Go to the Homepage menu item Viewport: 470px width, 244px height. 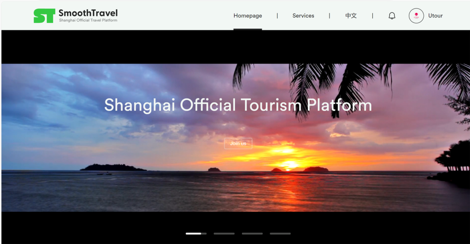point(247,16)
